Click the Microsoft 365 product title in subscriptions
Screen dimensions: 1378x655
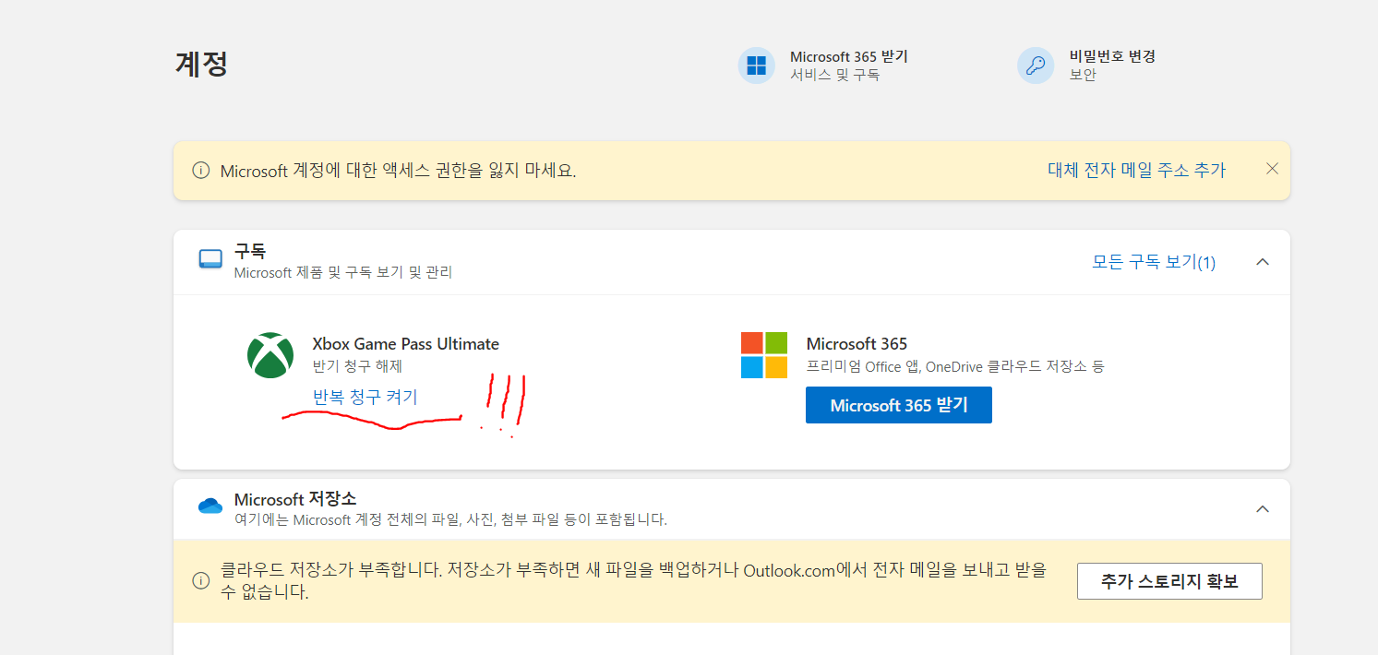[x=857, y=344]
